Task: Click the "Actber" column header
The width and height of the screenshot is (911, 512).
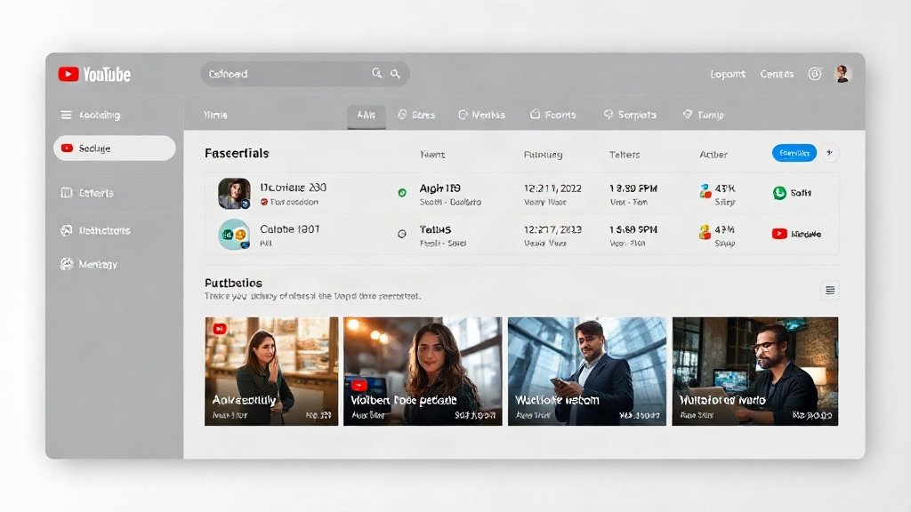Action: (x=713, y=155)
